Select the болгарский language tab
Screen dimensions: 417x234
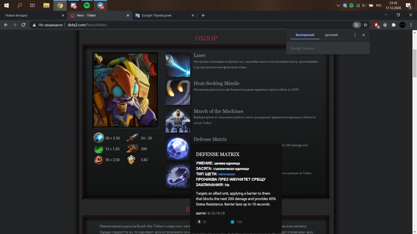click(305, 35)
